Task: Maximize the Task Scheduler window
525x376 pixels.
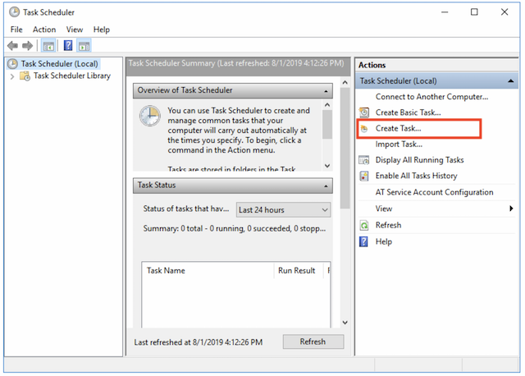Action: click(x=474, y=12)
